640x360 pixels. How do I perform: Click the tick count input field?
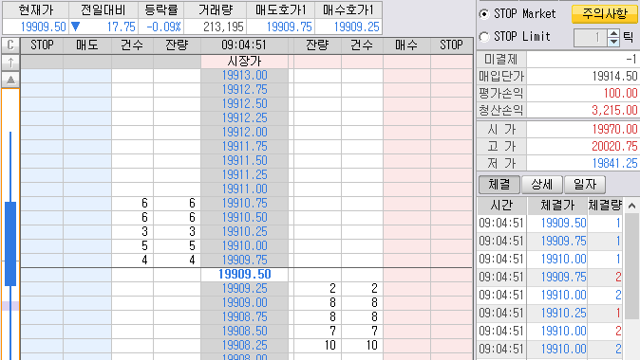point(590,38)
